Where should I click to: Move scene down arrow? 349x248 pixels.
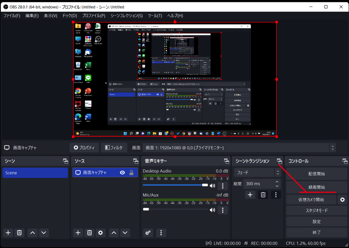pos(44,233)
